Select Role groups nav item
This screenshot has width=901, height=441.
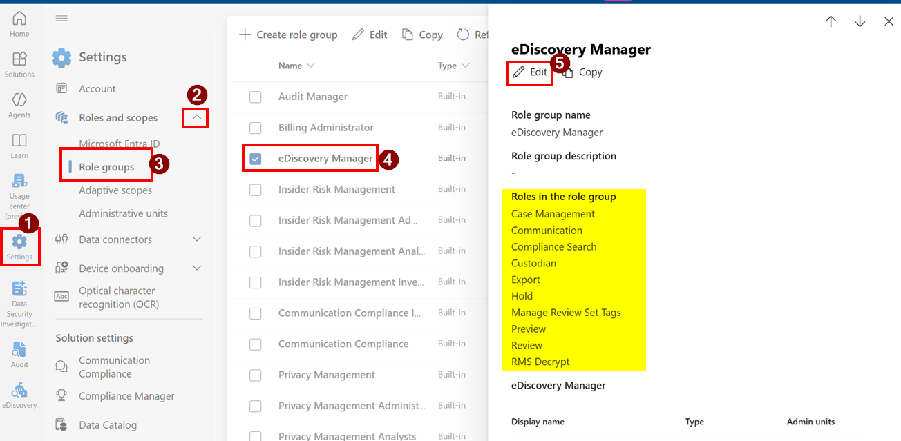click(106, 167)
